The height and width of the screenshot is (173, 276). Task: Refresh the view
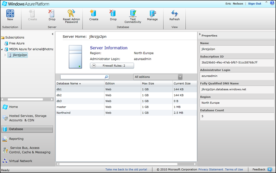coord(175,14)
